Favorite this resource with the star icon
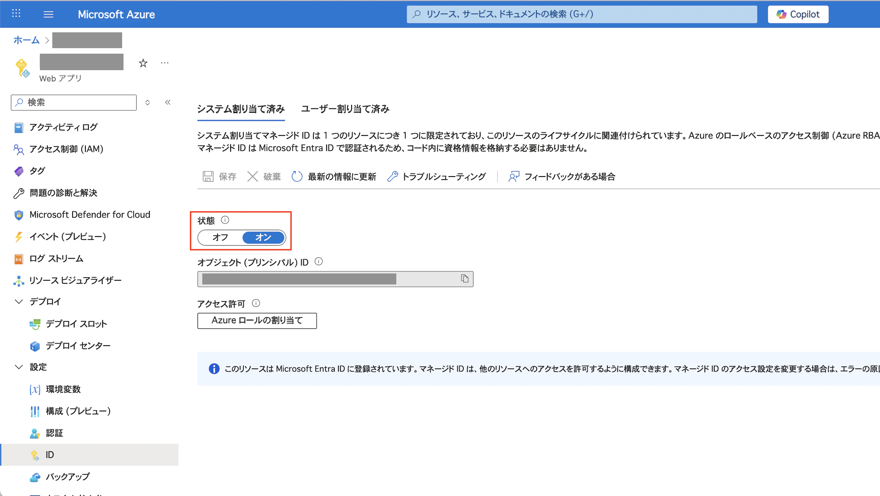880x496 pixels. point(143,63)
